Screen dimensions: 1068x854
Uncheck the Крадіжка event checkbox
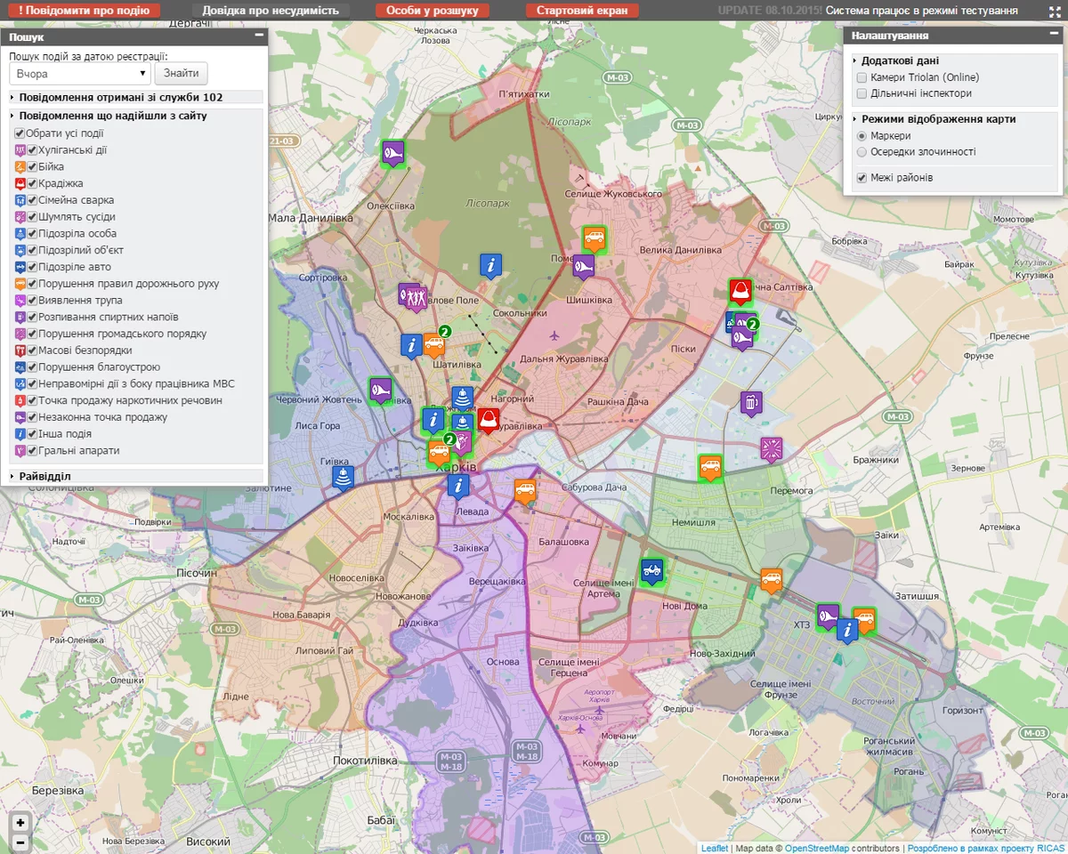pos(31,183)
